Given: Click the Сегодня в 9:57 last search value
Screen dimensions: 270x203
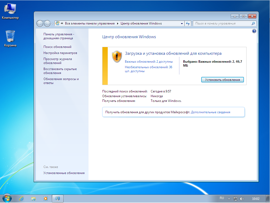Looking at the screenshot, I should coord(161,91).
